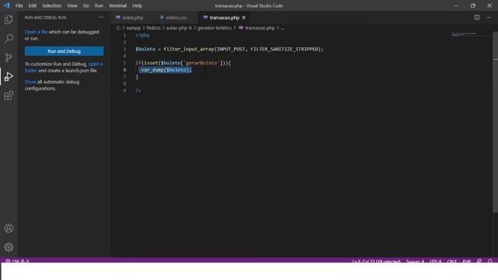Open the Go menu

coord(86,5)
